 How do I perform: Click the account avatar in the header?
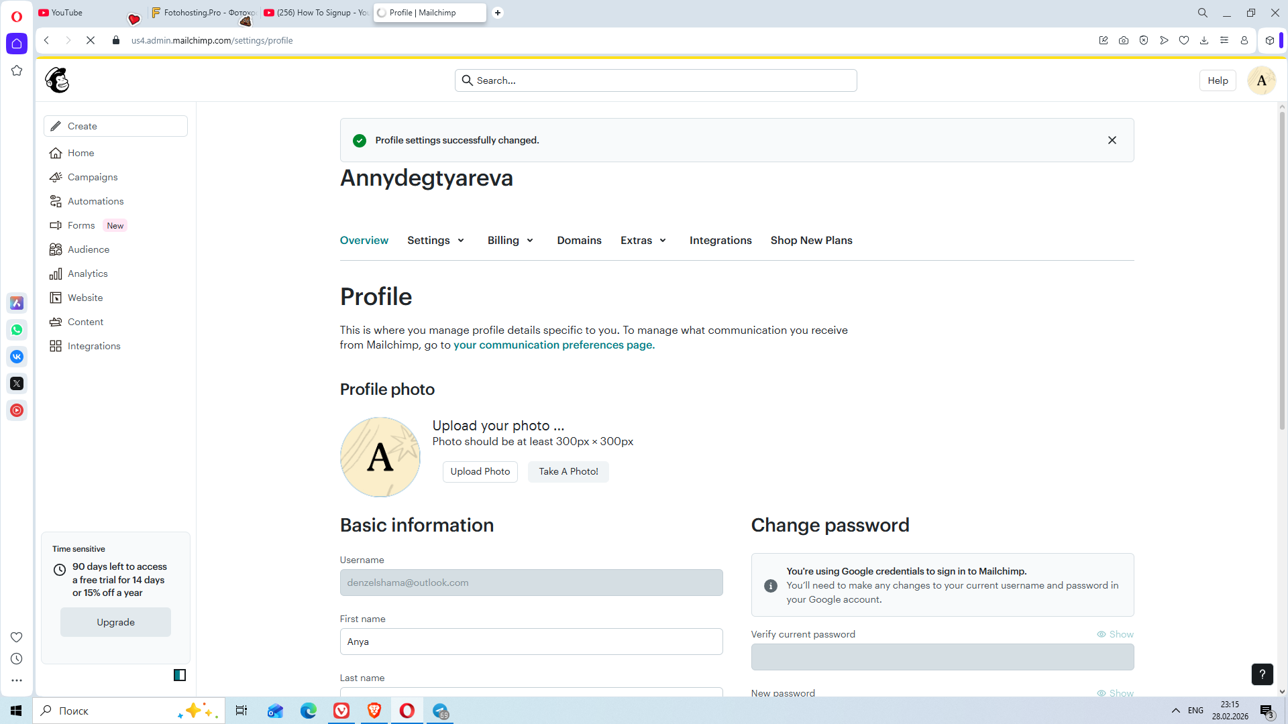(1261, 80)
